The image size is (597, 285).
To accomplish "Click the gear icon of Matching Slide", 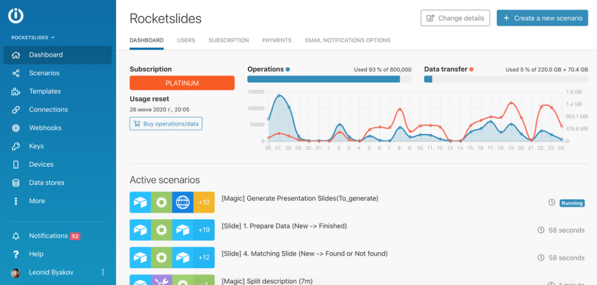I will pyautogui.click(x=161, y=257).
